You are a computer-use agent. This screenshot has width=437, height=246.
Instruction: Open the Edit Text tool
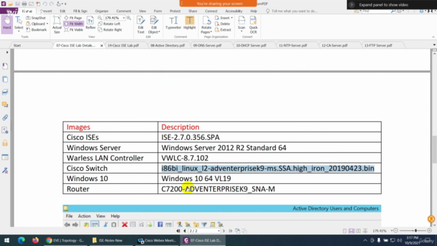point(141,25)
